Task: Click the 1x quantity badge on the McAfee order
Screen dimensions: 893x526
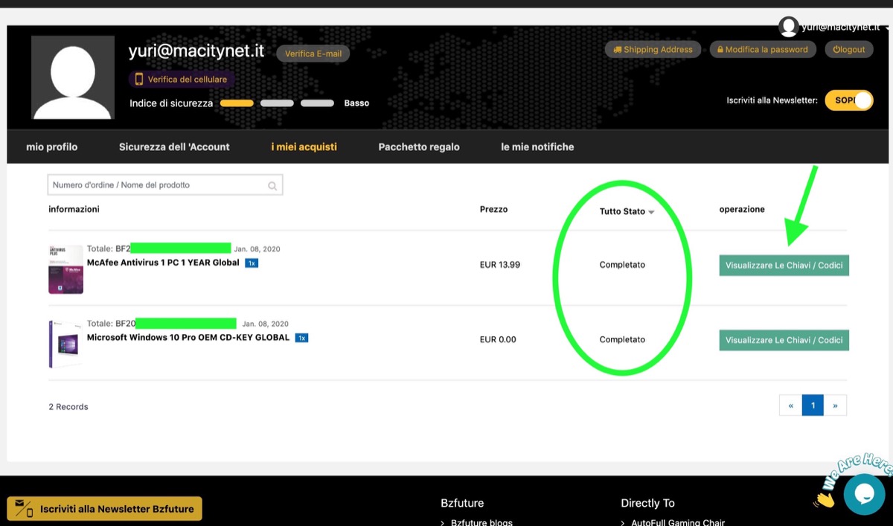Action: 252,263
